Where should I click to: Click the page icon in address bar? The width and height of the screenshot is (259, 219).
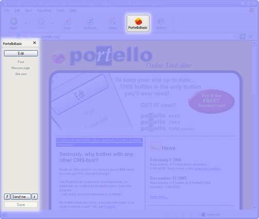tap(18, 36)
